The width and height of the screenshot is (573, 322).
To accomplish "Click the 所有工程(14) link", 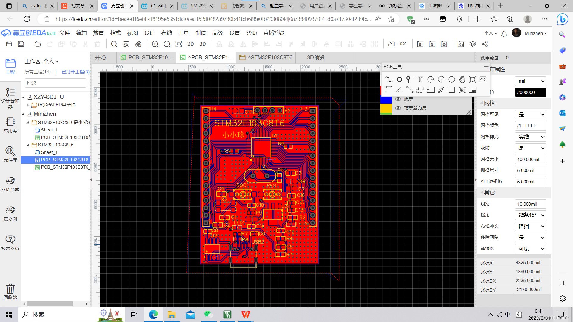I will point(38,72).
